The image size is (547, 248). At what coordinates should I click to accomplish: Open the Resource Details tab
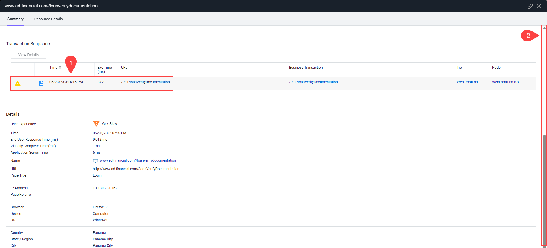coord(48,19)
